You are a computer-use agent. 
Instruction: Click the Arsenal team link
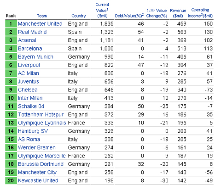tap(27, 40)
